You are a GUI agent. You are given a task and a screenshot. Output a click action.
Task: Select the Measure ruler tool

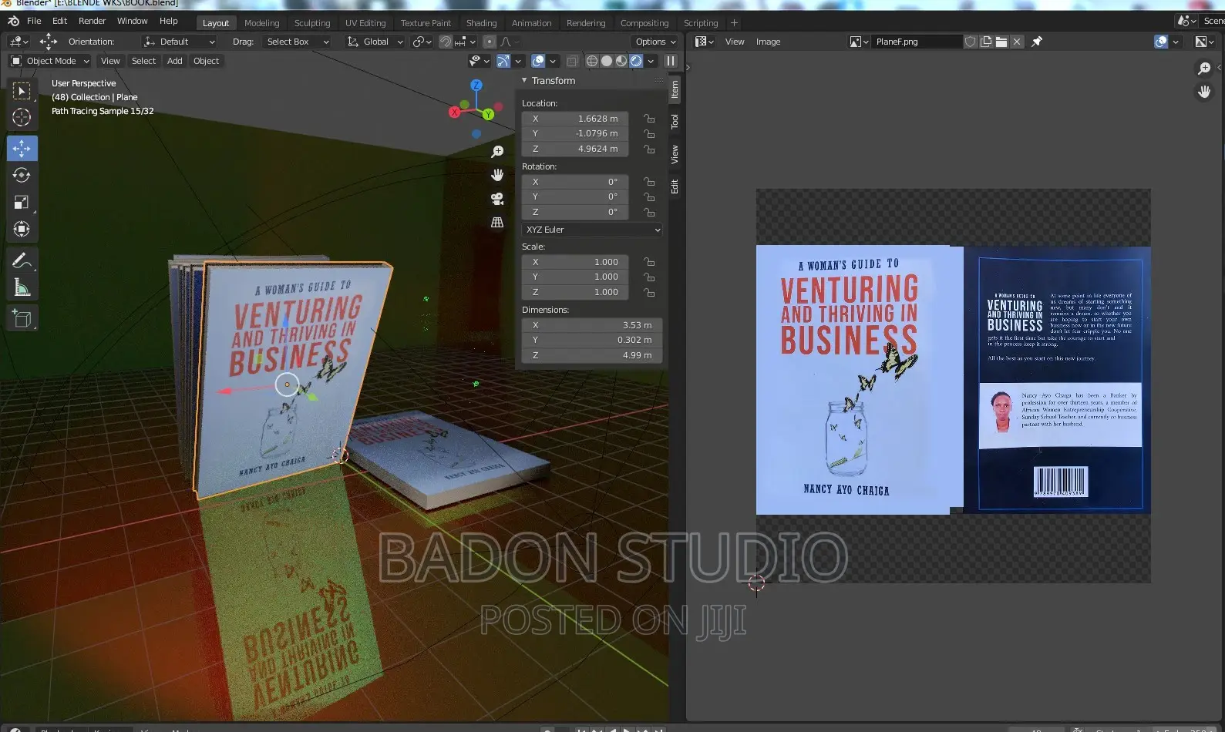[x=22, y=288]
